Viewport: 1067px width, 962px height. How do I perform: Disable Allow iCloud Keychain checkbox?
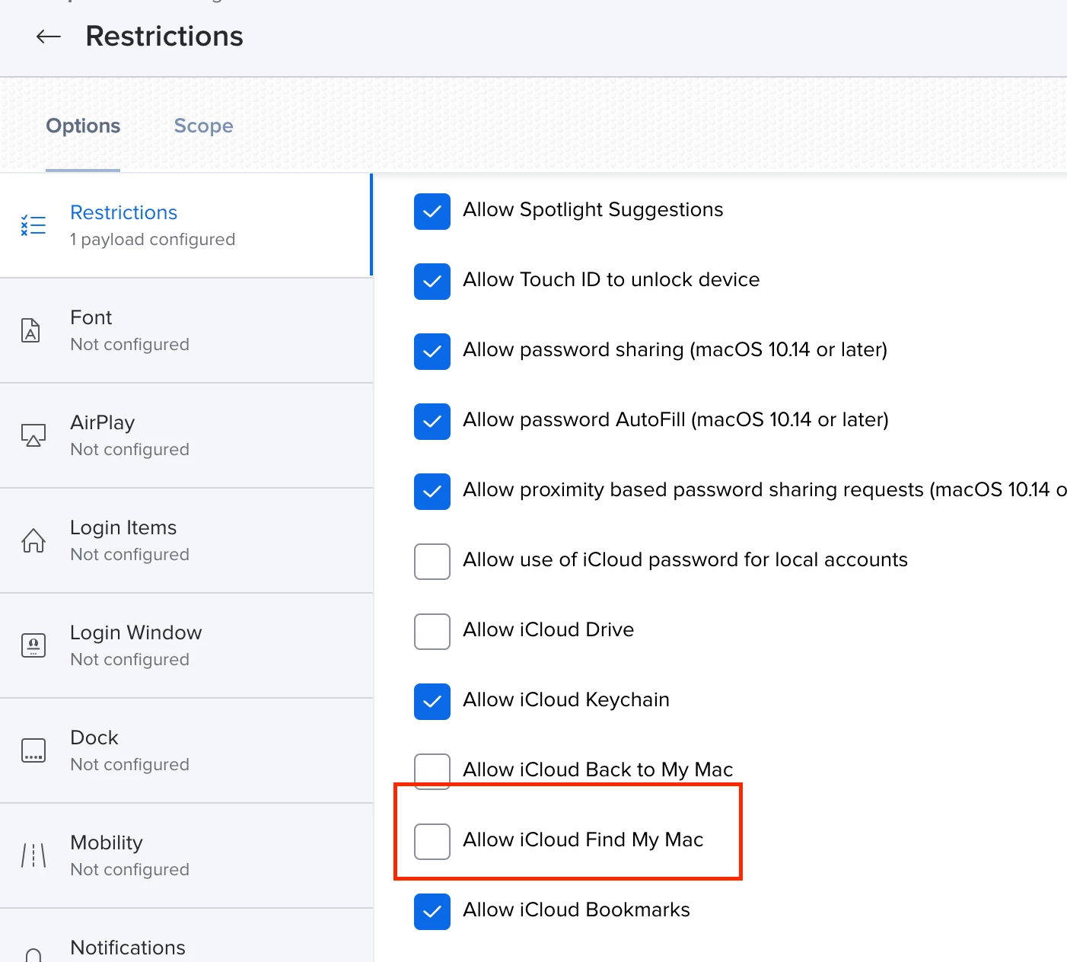coord(432,701)
